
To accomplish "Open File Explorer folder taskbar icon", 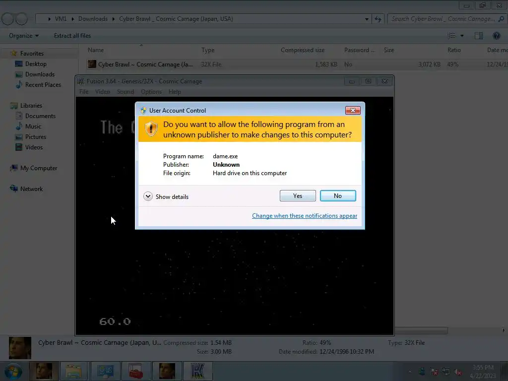I will (x=74, y=371).
